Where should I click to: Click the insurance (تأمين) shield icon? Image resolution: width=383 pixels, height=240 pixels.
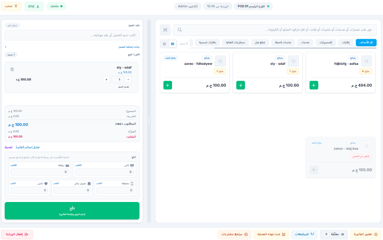click(x=46, y=183)
